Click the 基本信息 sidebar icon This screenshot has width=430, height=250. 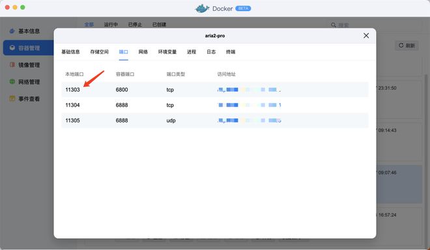(x=12, y=31)
